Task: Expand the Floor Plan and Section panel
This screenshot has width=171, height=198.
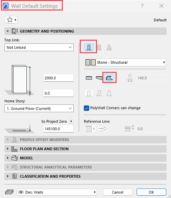Action: coord(85,149)
